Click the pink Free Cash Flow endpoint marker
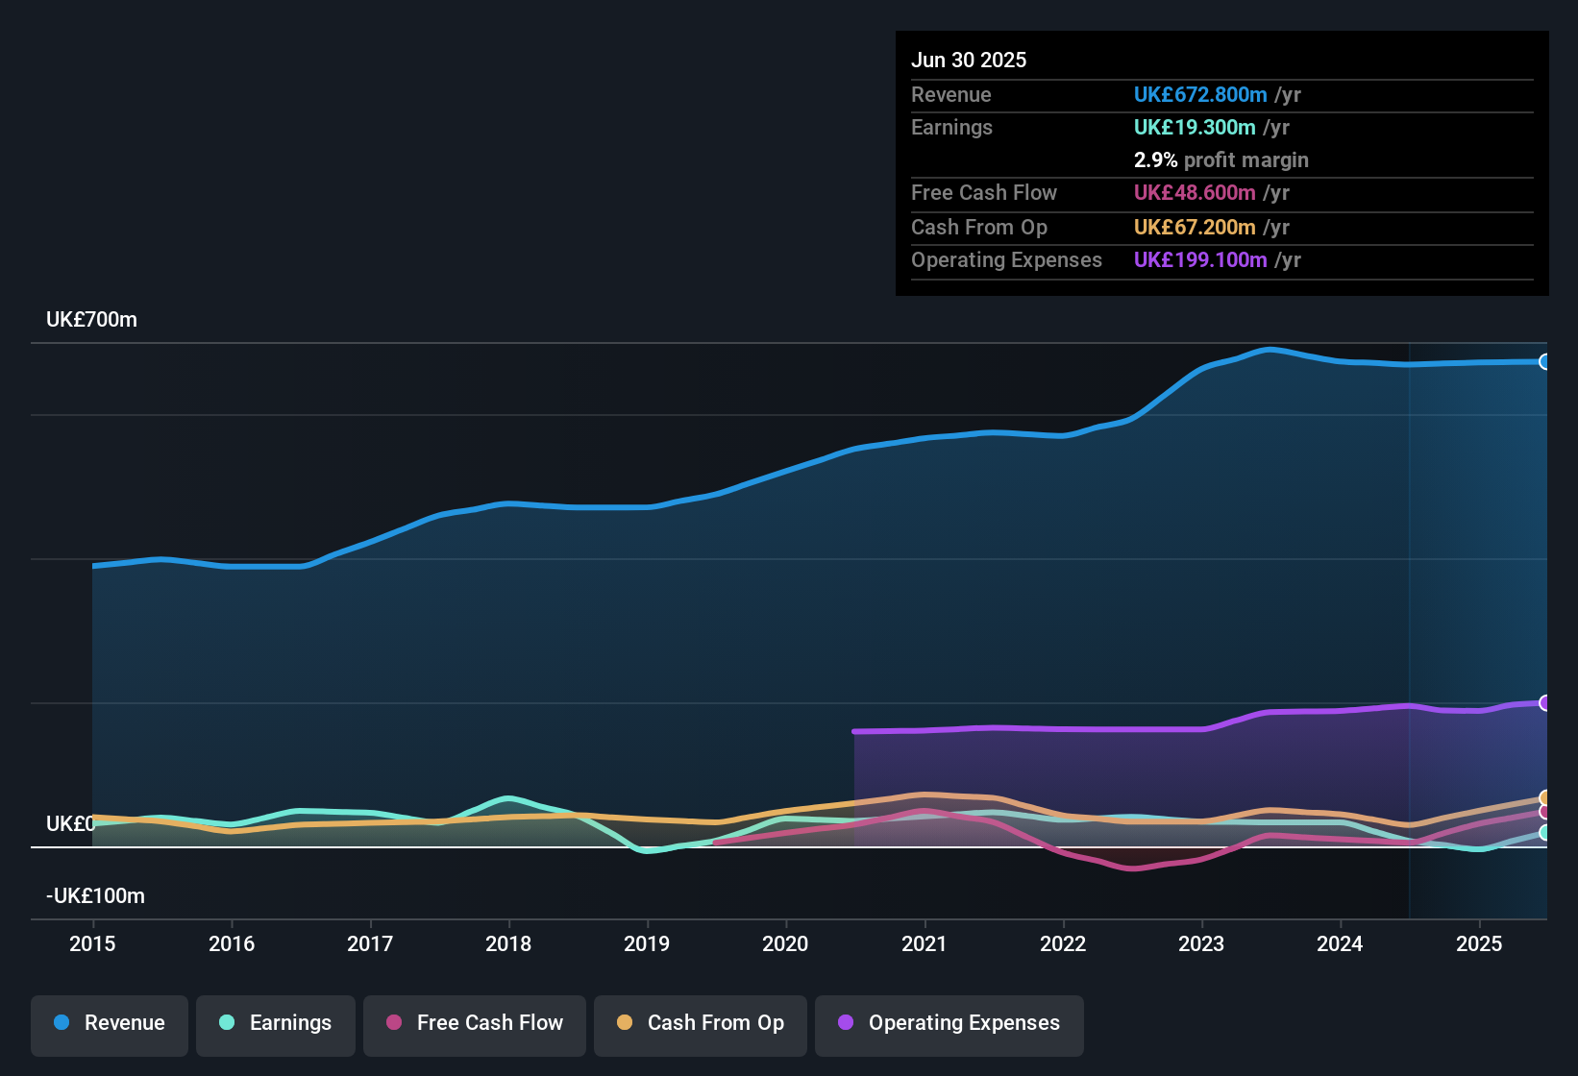 pos(1545,813)
